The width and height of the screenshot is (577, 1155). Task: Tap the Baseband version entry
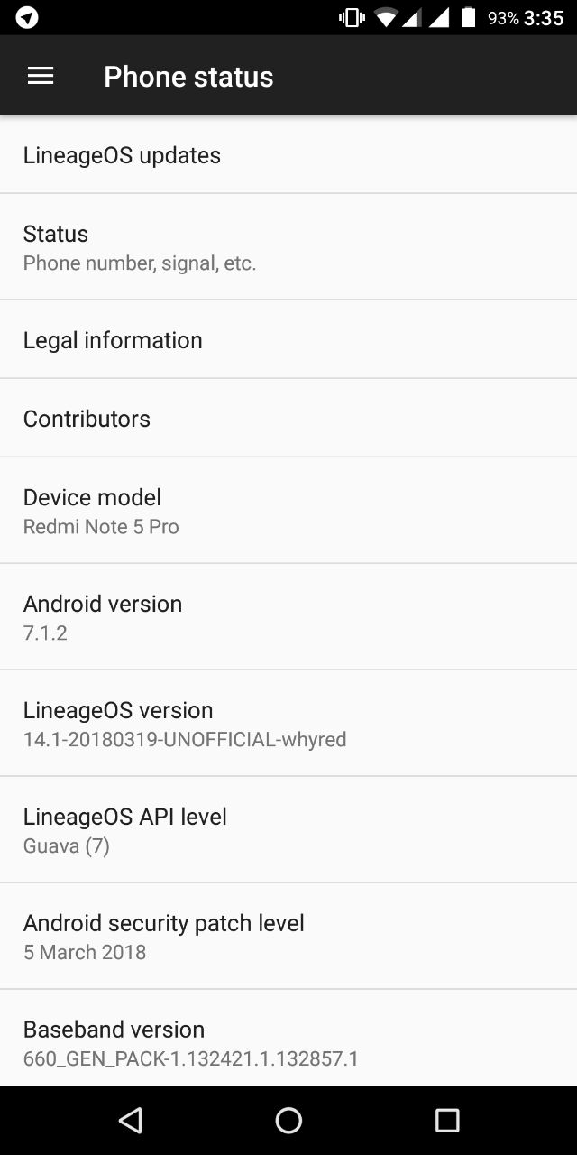point(288,1041)
